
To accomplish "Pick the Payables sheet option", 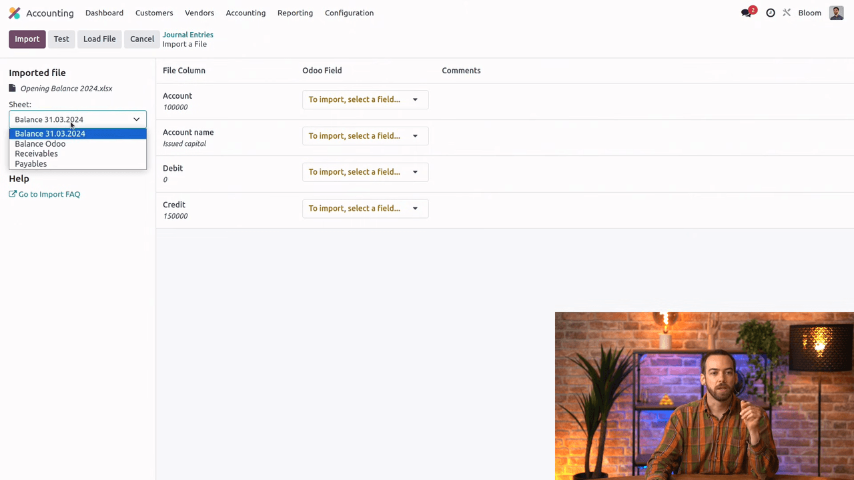I will click(x=31, y=164).
